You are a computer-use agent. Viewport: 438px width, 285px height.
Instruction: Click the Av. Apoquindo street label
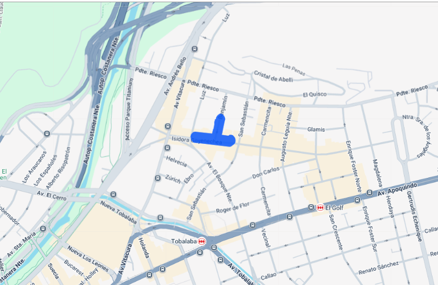click(397, 189)
